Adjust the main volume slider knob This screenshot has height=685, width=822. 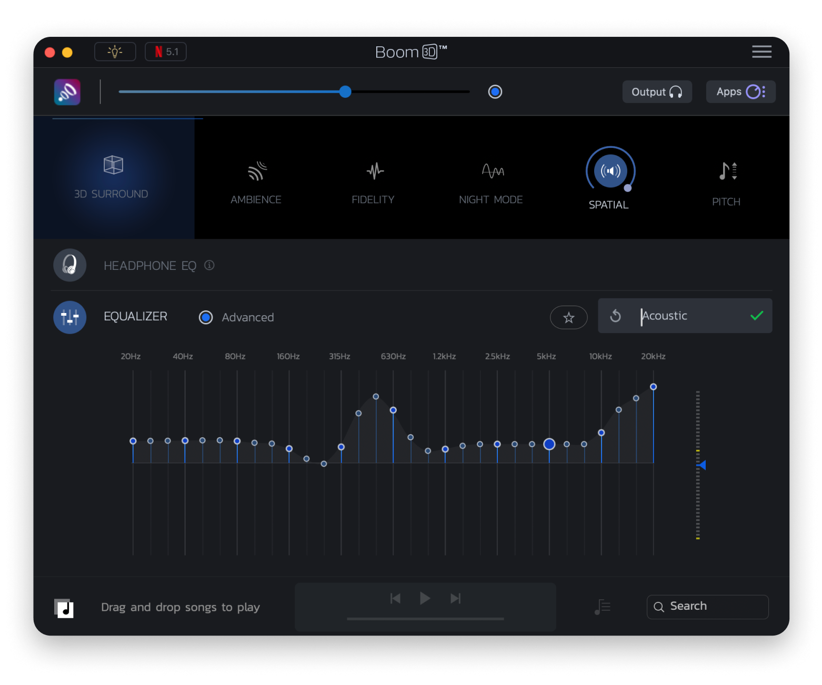coord(345,92)
